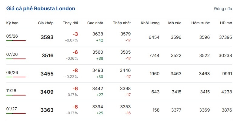This screenshot has height=124, width=237.
Task: Select the 09/26 contract term
Action: [12, 72]
